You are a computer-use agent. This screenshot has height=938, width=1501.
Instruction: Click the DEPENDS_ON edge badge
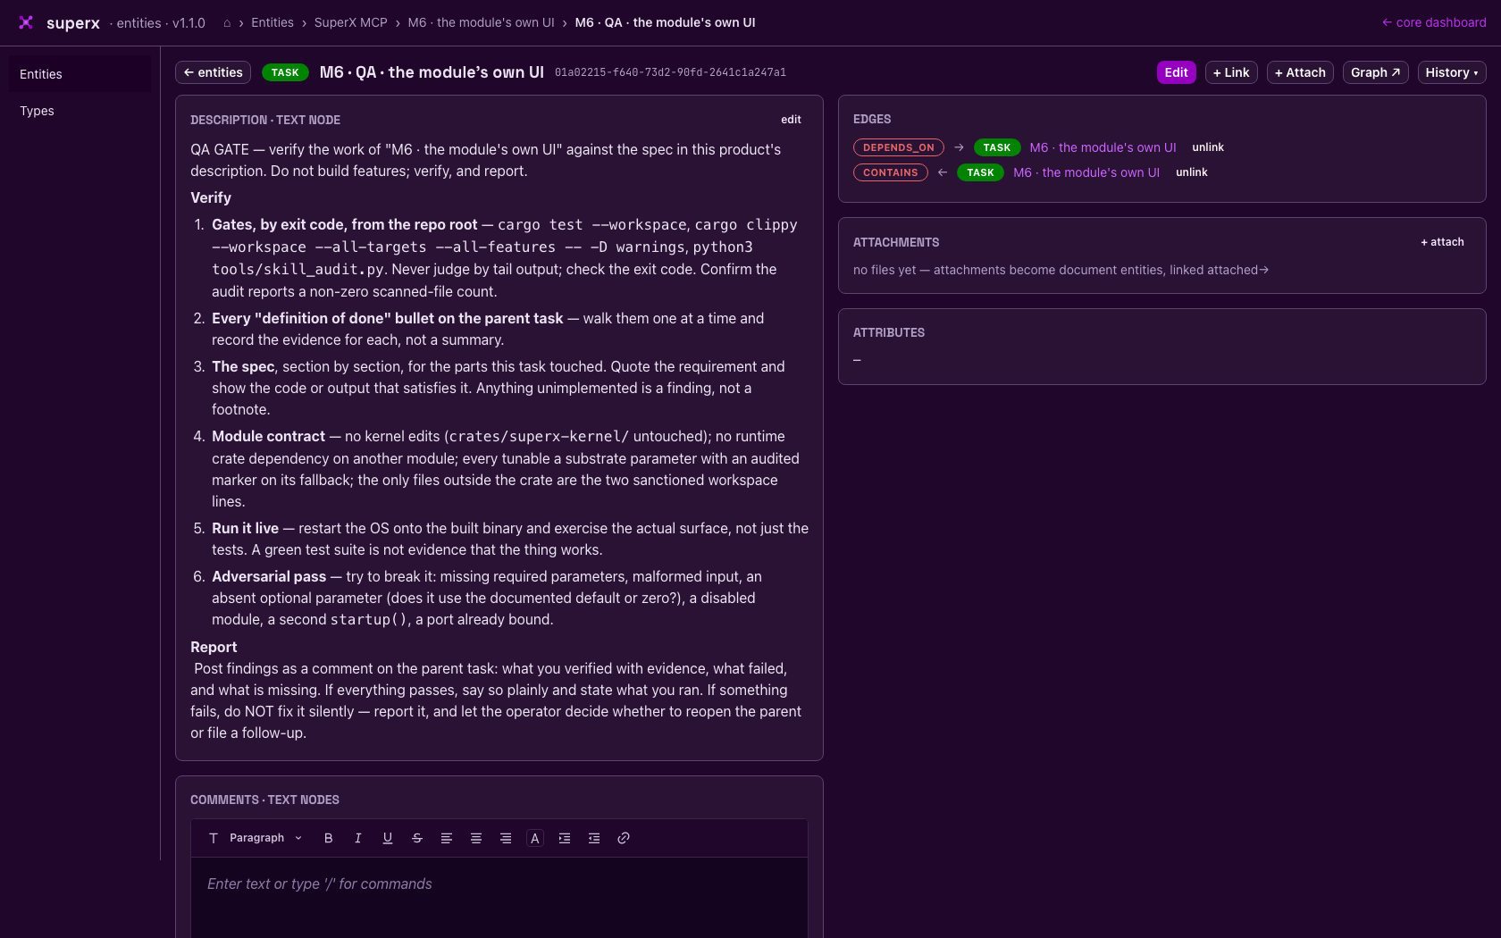899,147
